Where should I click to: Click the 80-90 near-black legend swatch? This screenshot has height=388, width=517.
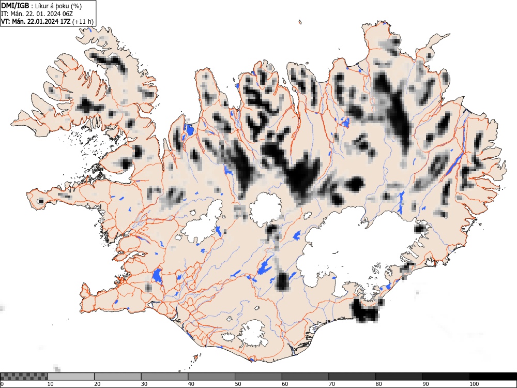point(399,377)
